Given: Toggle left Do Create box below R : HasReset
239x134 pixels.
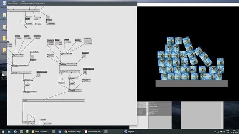Looking at the screenshot, I should (32, 57).
